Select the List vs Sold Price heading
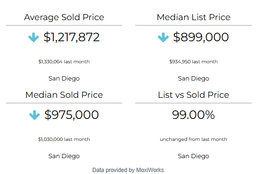258x174 pixels. tap(194, 95)
